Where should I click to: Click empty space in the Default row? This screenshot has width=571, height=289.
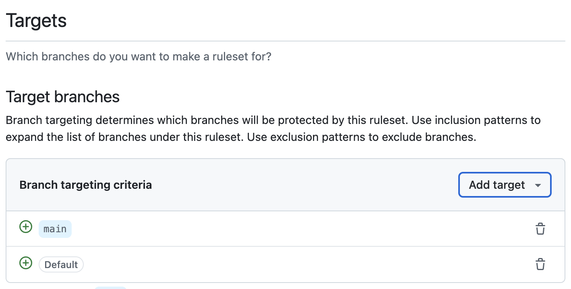pos(282,264)
